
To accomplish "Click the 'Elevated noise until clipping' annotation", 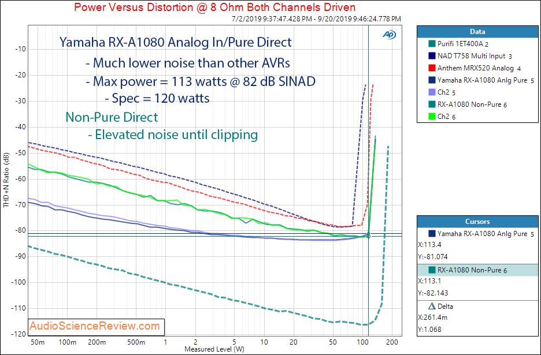I will (x=173, y=134).
